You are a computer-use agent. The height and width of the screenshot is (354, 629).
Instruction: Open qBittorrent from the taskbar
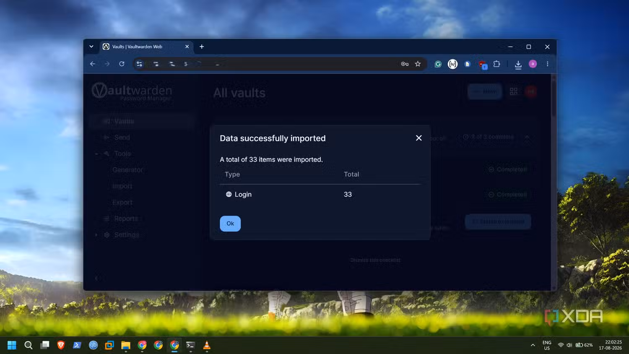(93, 345)
